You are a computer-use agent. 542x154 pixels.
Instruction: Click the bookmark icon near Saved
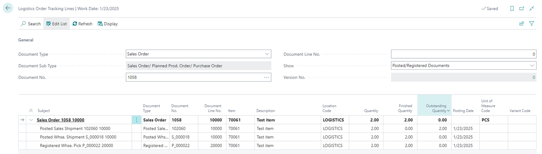coord(512,8)
